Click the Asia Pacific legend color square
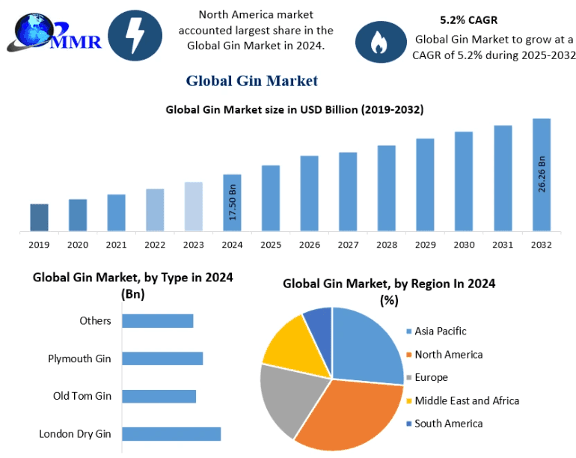 408,332
